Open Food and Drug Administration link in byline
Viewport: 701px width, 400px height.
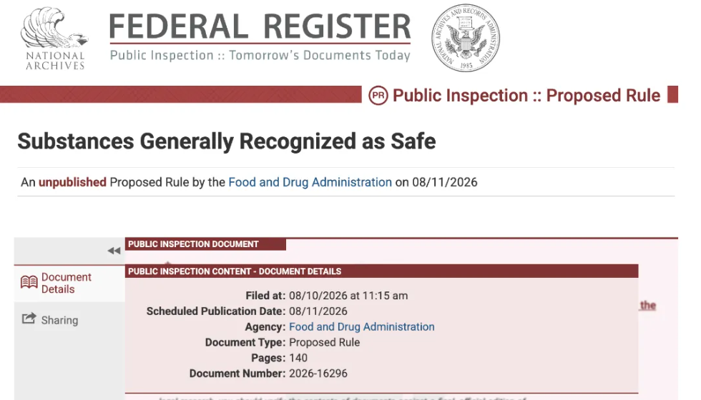point(310,182)
